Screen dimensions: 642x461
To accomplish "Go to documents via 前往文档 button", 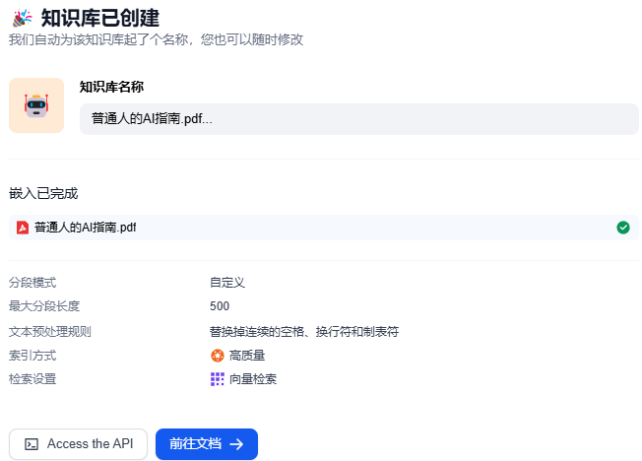I will click(206, 444).
